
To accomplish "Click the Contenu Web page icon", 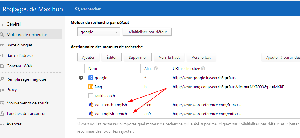I will pos(2,66).
